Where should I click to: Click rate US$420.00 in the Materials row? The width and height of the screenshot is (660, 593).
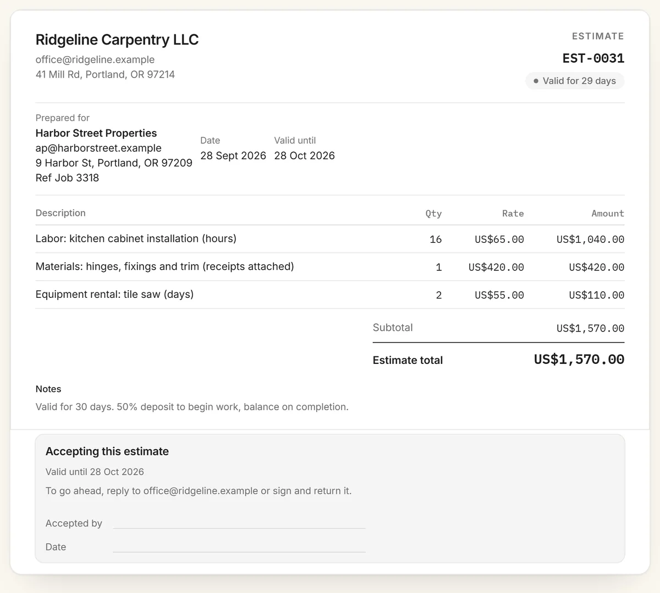(x=496, y=268)
